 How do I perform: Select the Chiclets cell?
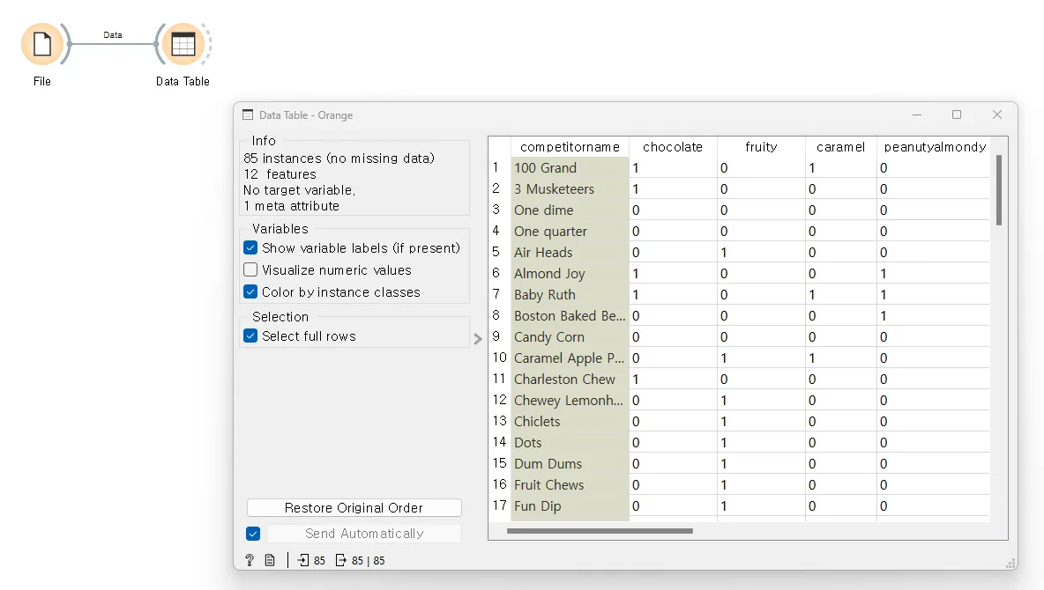tap(570, 422)
